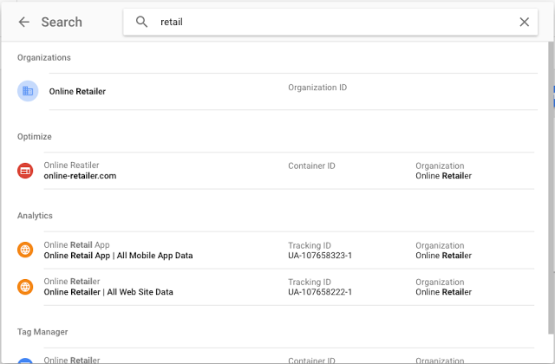Screen dimensions: 555x364
Task: Click the Online Retailer Tag Manager result row
Action: (x=289, y=356)
